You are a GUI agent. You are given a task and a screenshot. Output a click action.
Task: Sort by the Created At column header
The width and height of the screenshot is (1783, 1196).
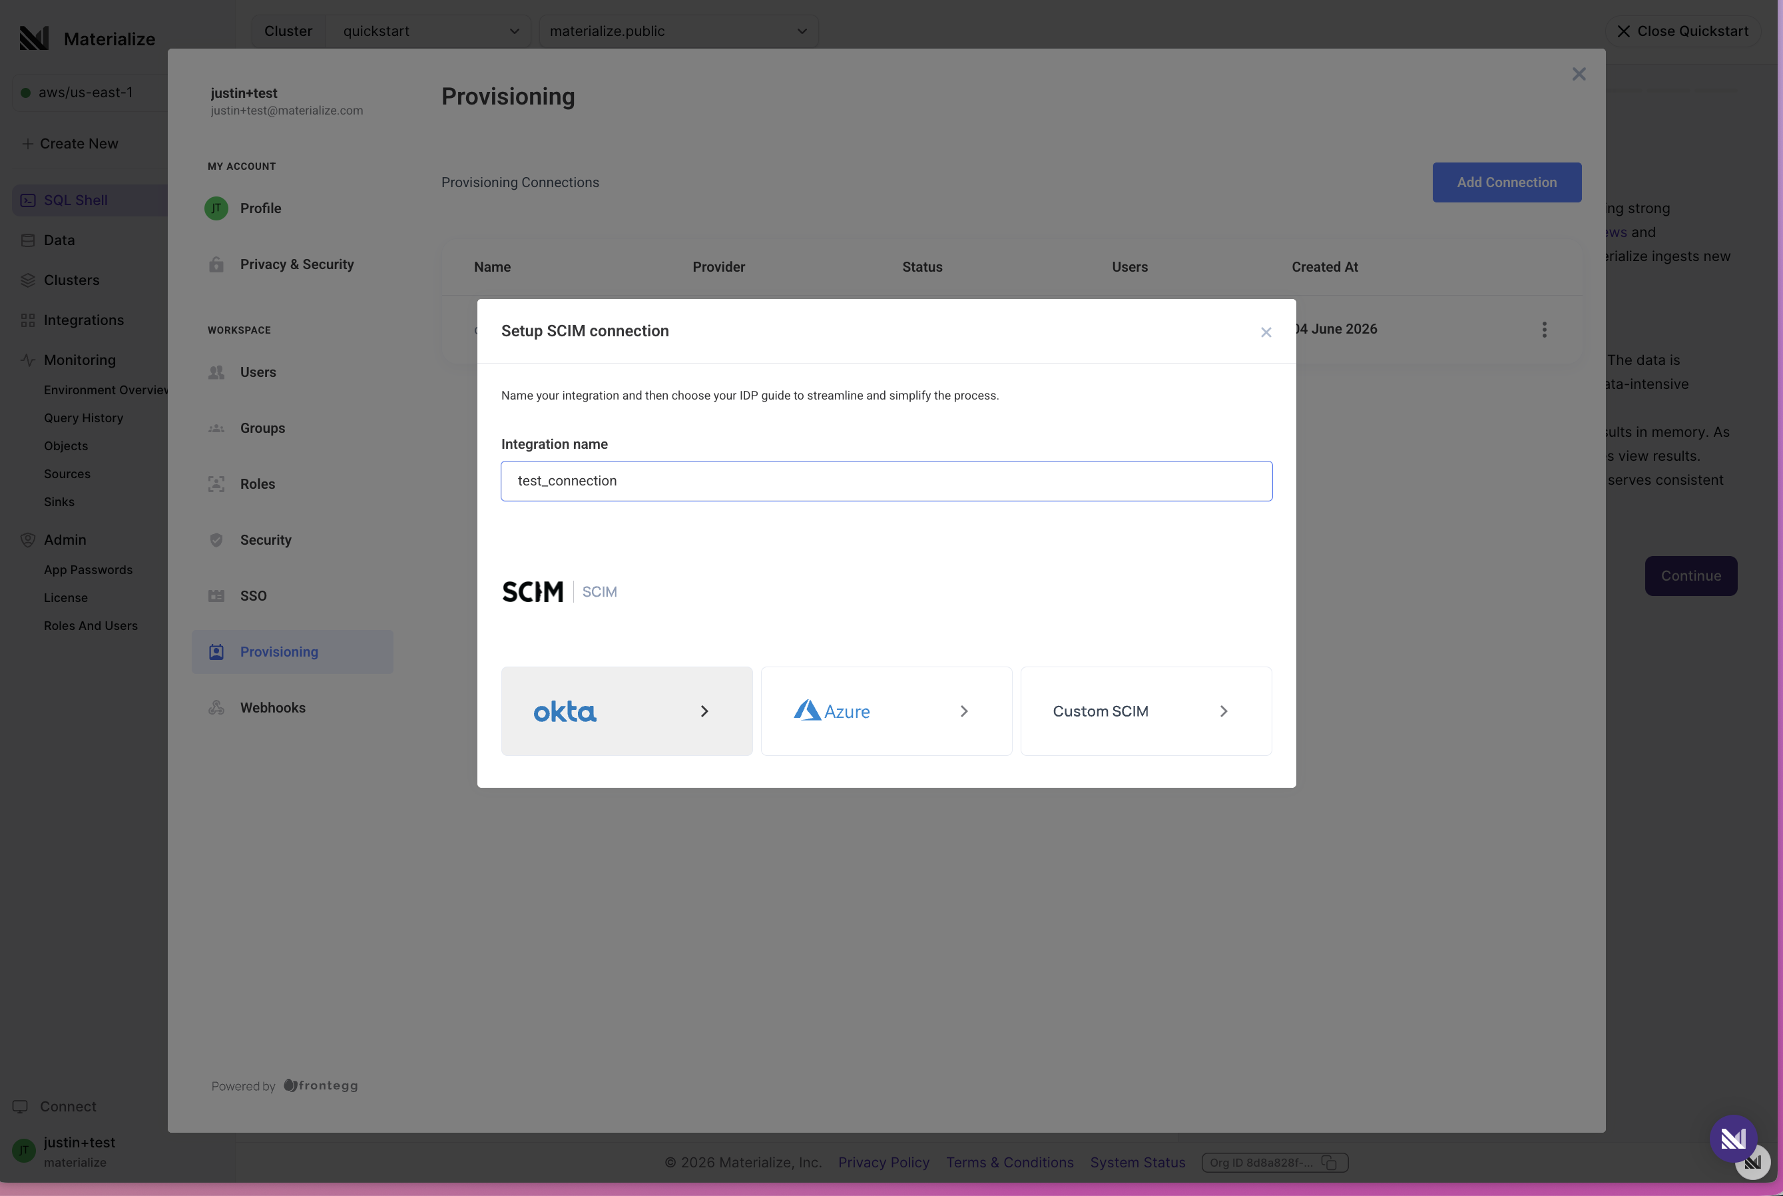(x=1324, y=267)
